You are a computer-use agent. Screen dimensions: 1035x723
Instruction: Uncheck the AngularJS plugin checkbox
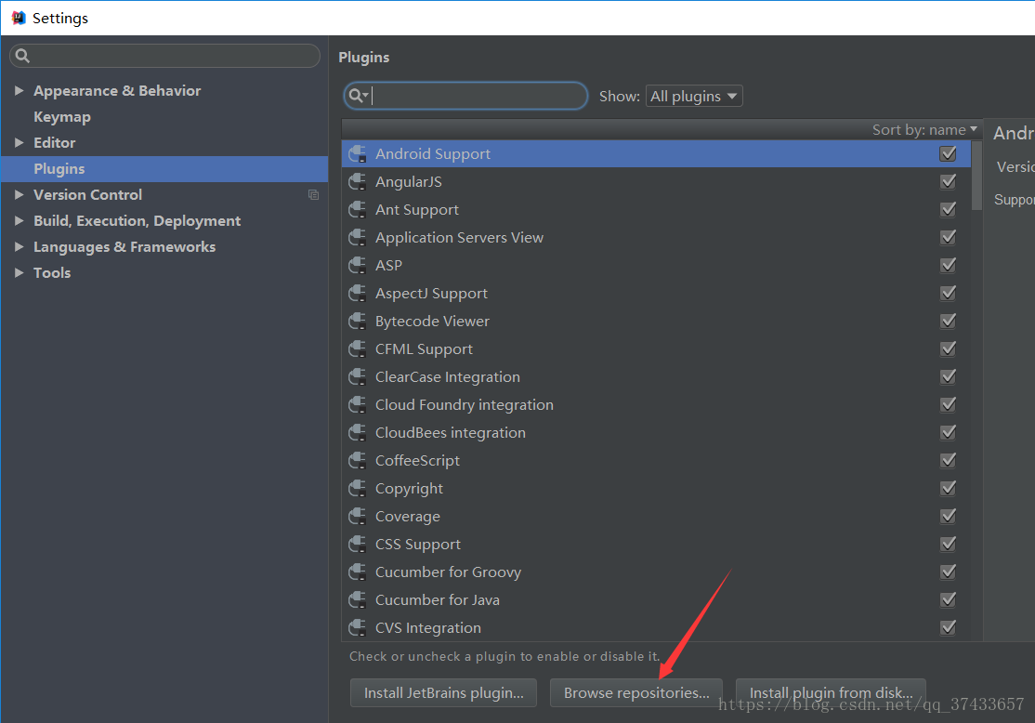(948, 181)
